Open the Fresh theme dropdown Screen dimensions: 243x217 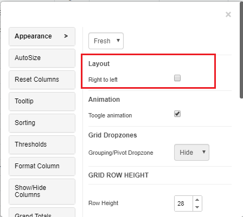pos(106,41)
